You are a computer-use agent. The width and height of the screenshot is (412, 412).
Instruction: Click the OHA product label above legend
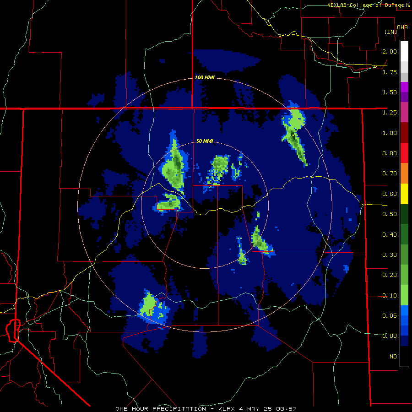point(402,27)
